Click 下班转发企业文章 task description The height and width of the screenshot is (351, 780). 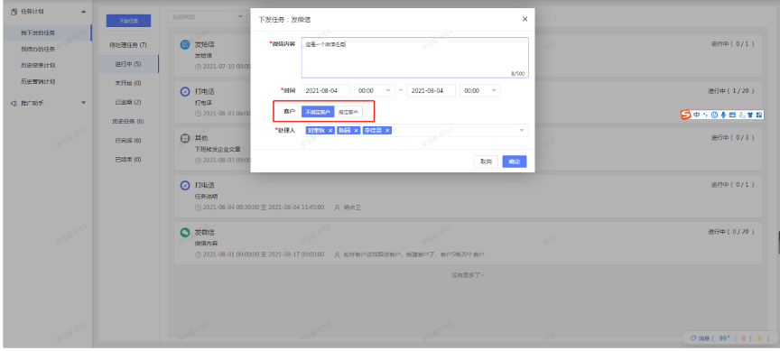(218, 149)
